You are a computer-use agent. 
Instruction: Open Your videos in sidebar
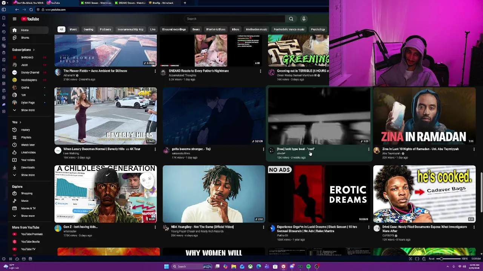(29, 160)
